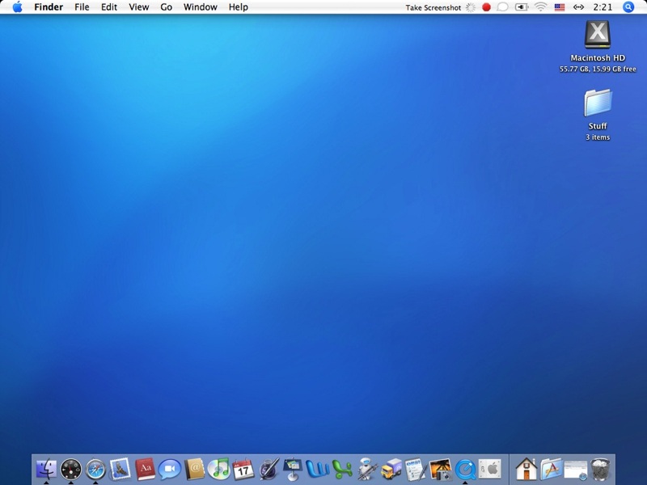647x485 pixels.
Task: Open the Applications folder in Dock
Action: [x=551, y=469]
